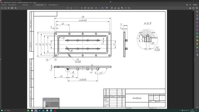Activate the selection arrow tool
The height and width of the screenshot is (112, 199).
[x=81, y=8]
